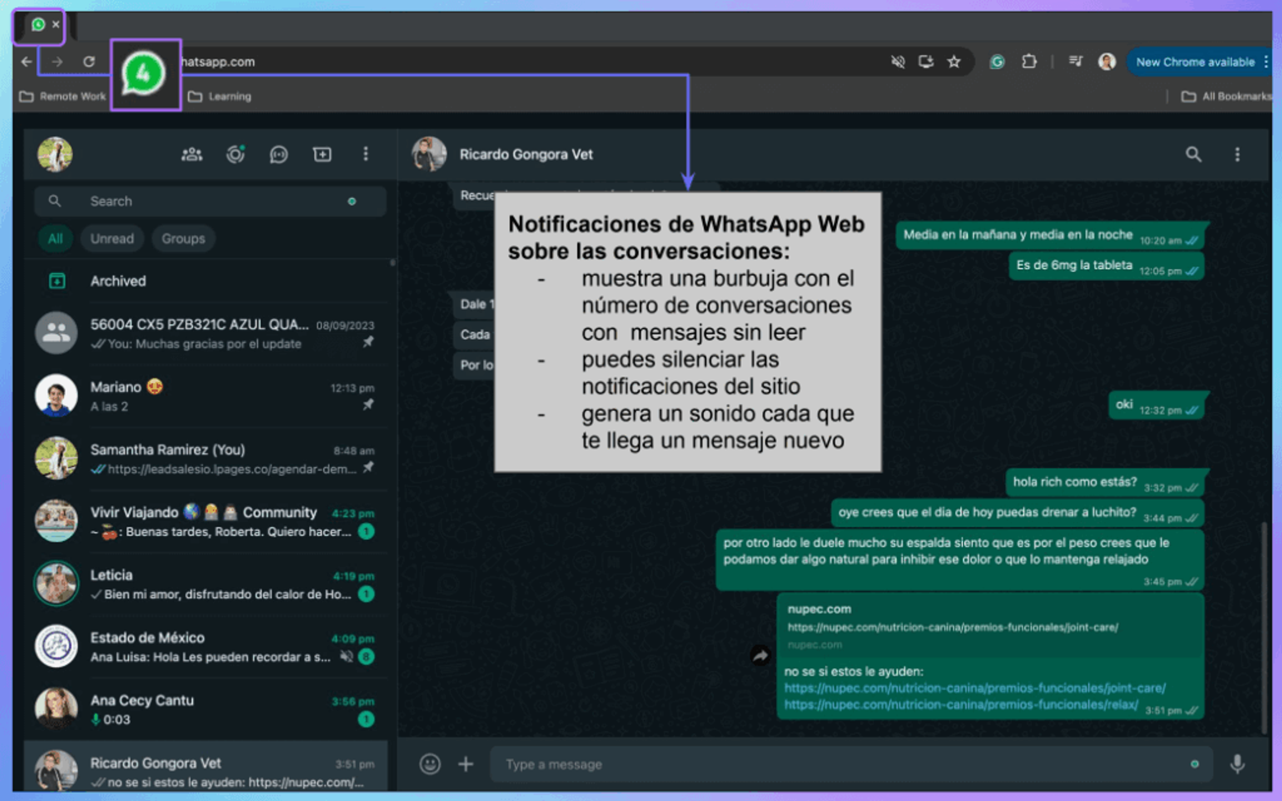This screenshot has width=1282, height=801.
Task: Click the unread badge on Leticia's chat
Action: pos(366,594)
